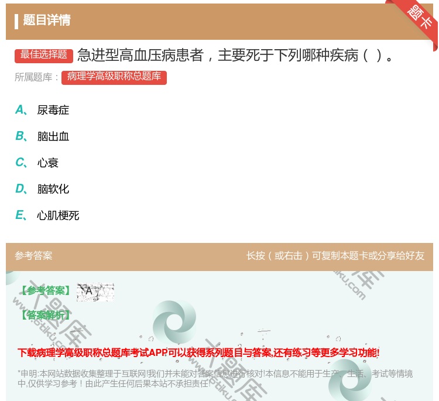Image resolution: width=439 pixels, height=401 pixels.
Task: Choose option D 脑软化
Action: [42, 188]
